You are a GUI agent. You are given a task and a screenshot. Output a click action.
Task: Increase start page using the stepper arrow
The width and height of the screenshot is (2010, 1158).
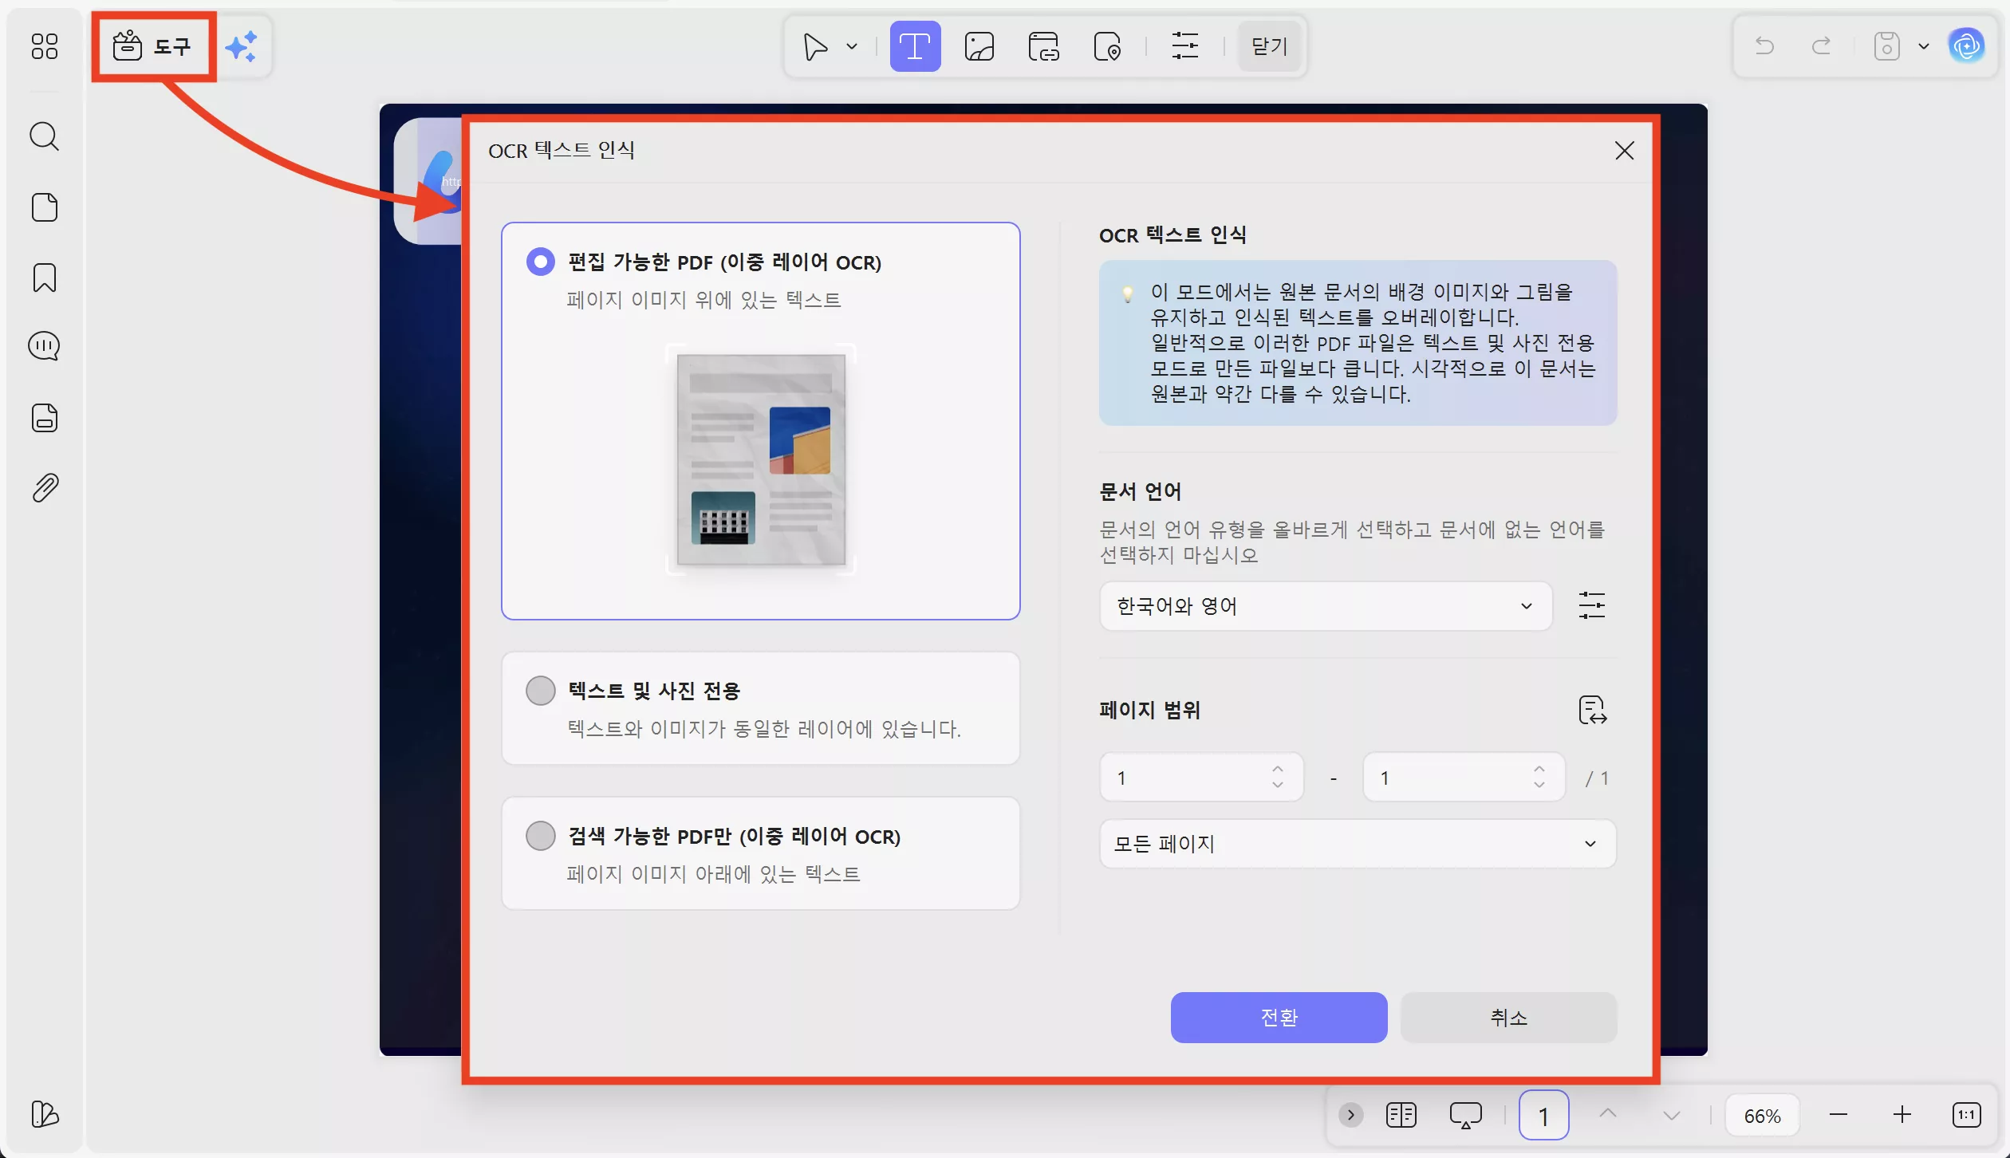1276,768
